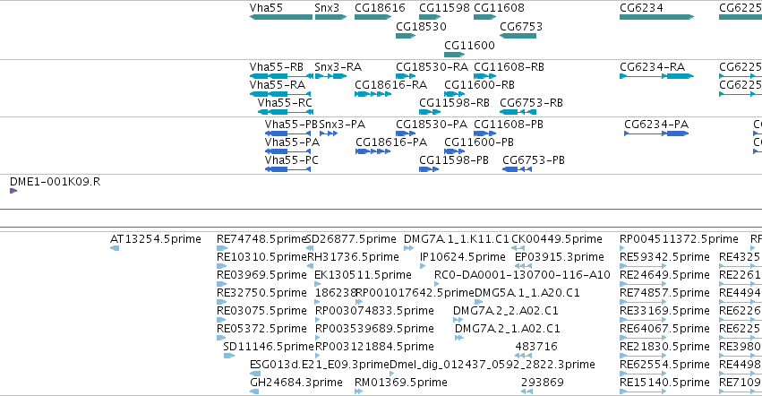Click the RE15140.5prime EST
Image resolution: width=762 pixels, height=396 pixels.
(642, 392)
